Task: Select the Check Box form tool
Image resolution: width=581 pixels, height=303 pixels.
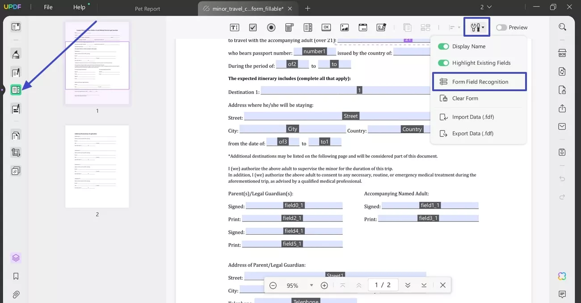Action: point(253,27)
